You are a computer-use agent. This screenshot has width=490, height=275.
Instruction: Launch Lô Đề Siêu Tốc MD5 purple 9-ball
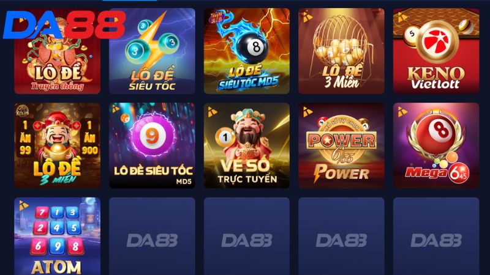click(152, 145)
